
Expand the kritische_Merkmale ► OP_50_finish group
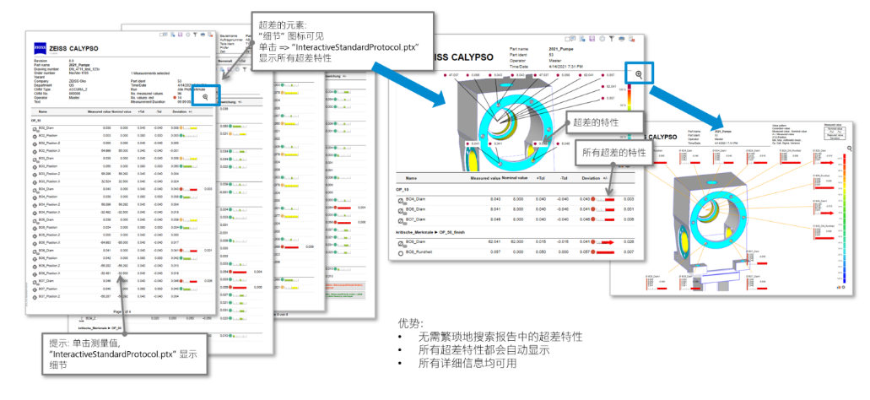430,232
